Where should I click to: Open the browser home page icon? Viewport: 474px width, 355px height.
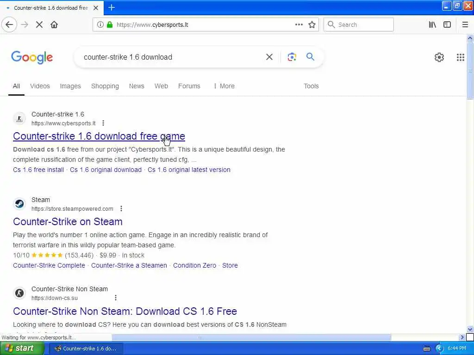[x=54, y=25]
